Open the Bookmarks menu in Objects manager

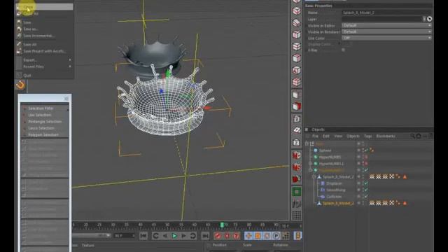point(386,136)
